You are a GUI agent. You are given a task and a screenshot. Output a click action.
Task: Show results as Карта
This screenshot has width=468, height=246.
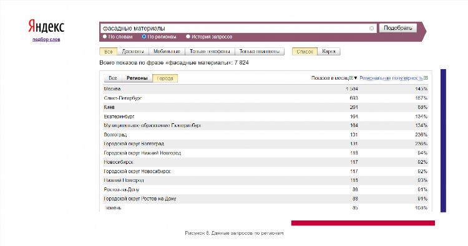[329, 52]
